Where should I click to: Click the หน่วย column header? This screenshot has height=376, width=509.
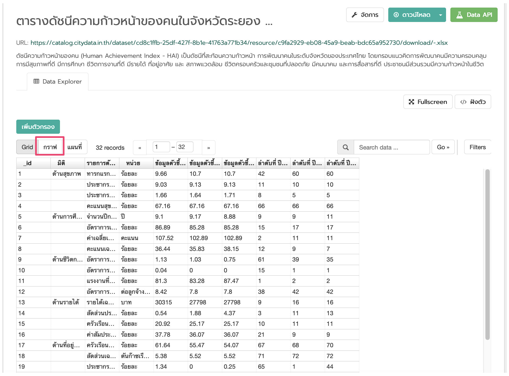click(136, 163)
